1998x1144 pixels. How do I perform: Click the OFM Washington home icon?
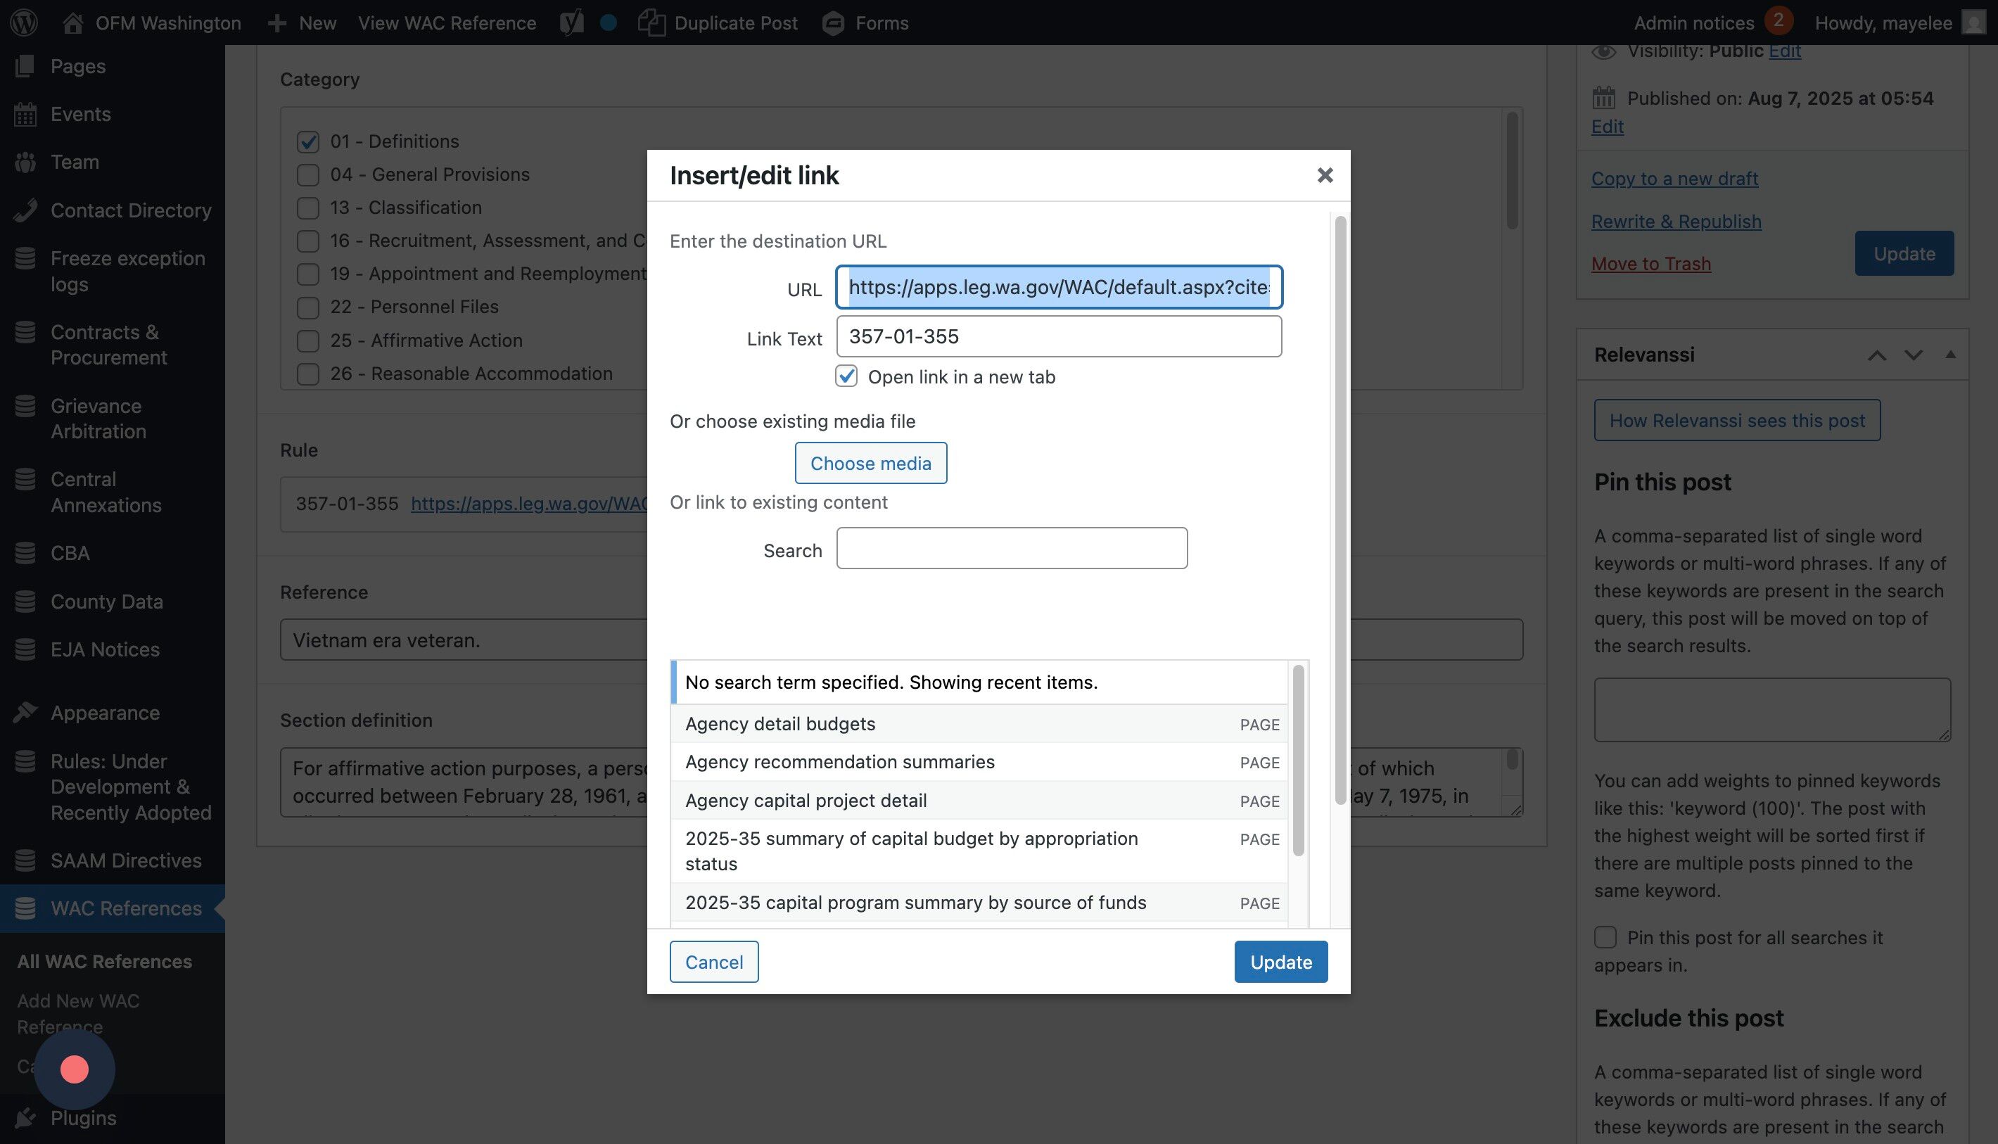(73, 23)
